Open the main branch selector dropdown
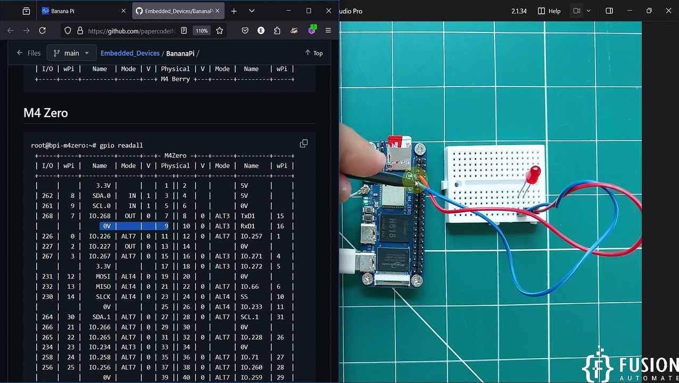This screenshot has height=383, width=679. (x=71, y=53)
